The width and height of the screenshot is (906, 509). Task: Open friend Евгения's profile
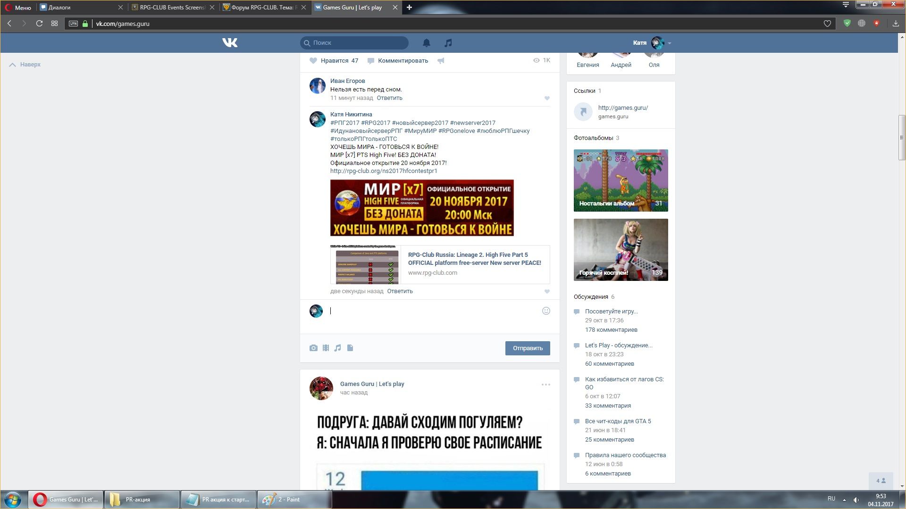(x=588, y=65)
